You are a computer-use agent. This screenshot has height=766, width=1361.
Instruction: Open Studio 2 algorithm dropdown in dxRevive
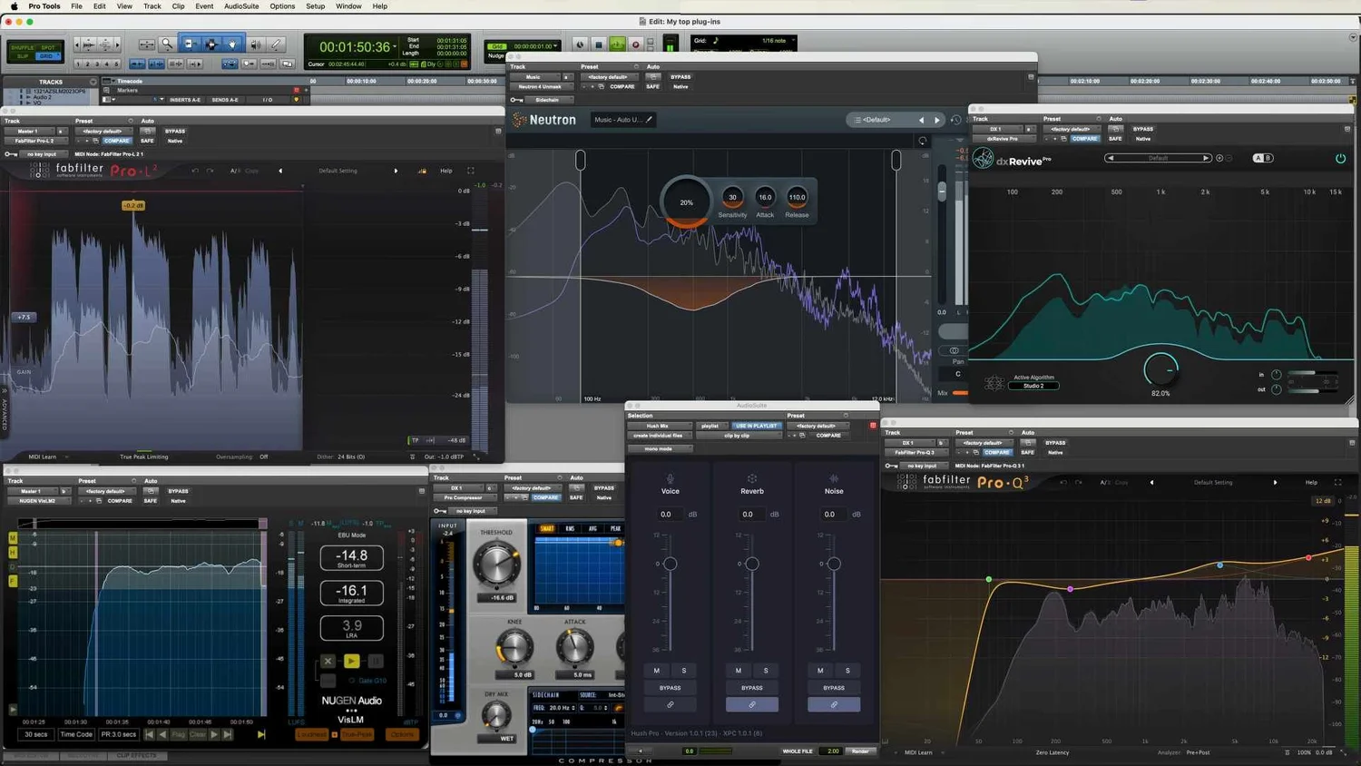click(x=1033, y=386)
